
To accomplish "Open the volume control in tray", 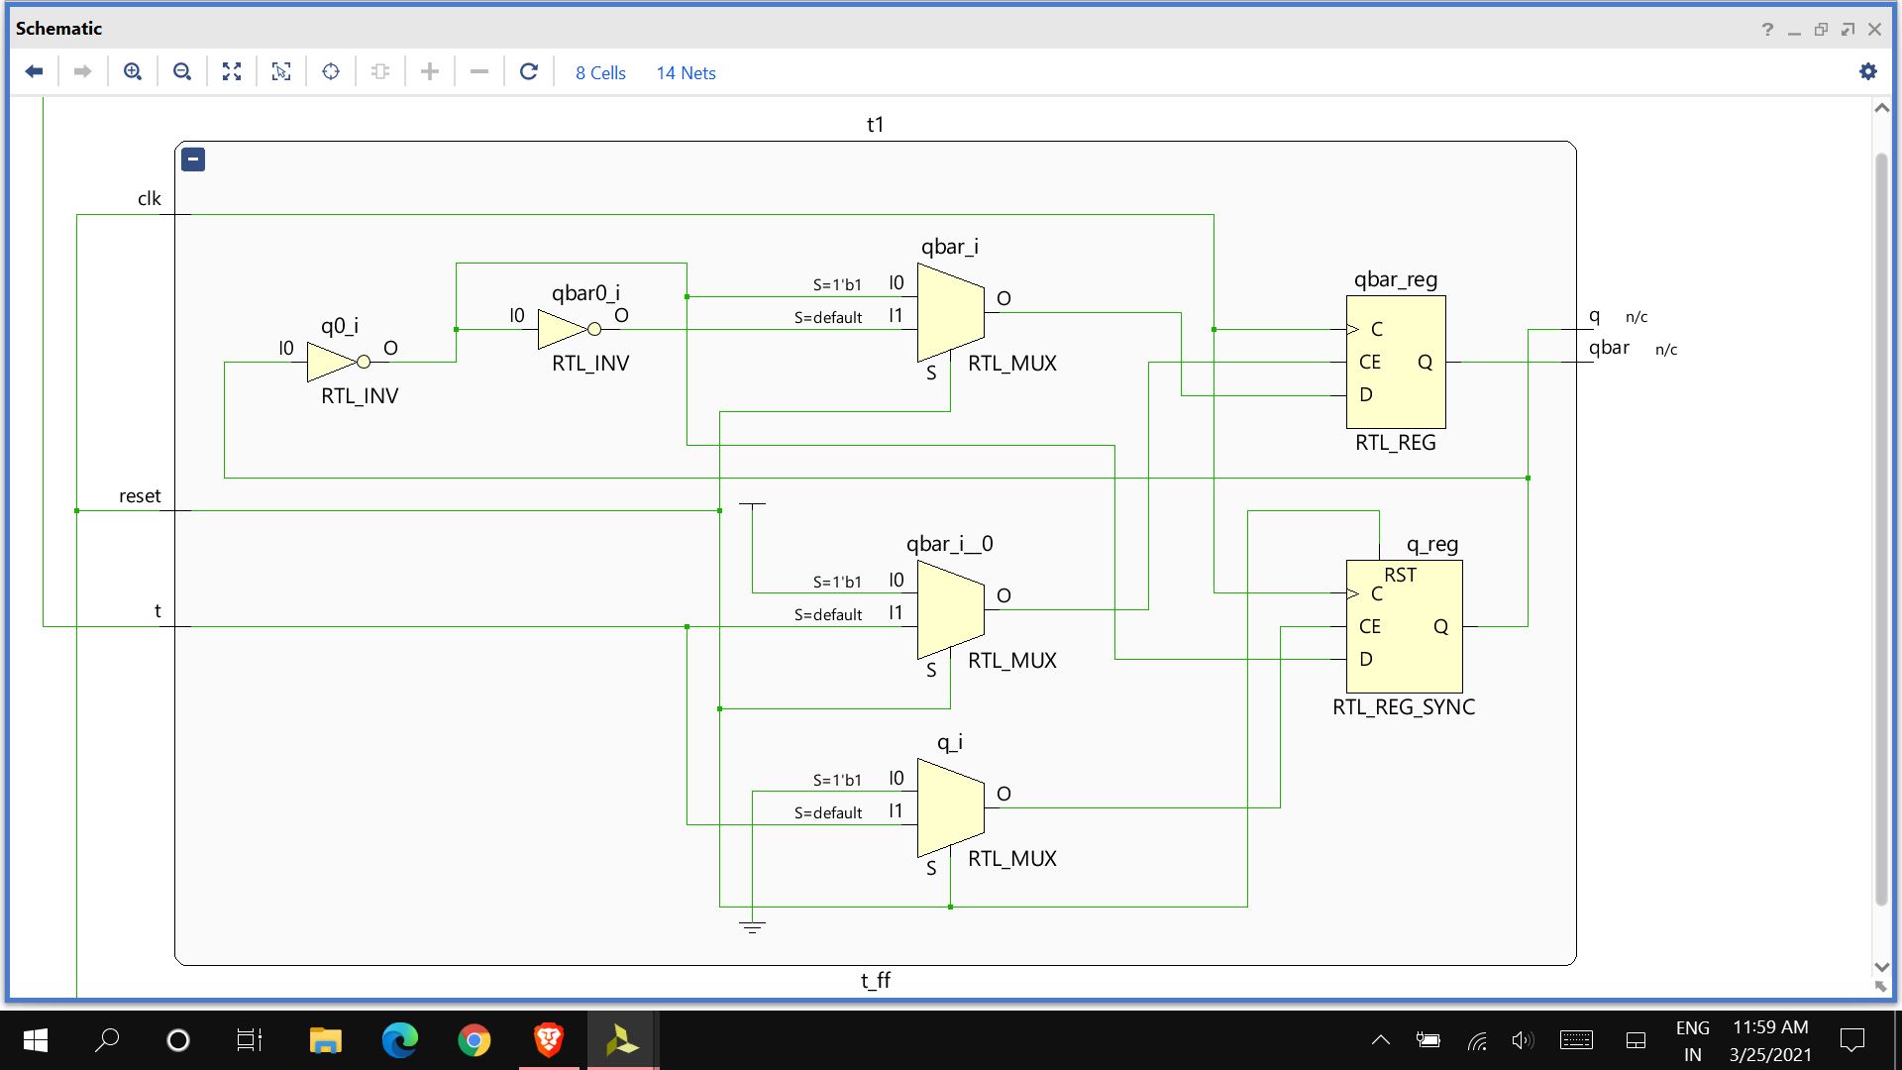I will click(1523, 1040).
